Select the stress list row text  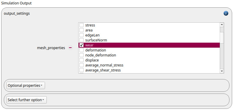(x=90, y=25)
